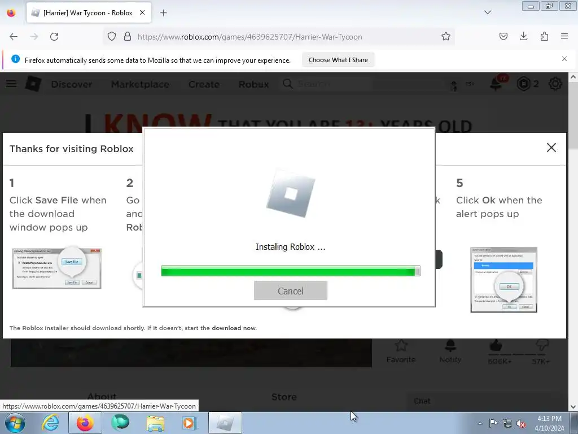The image size is (578, 434).
Task: Bookmark this page with the star icon
Action: 446,37
